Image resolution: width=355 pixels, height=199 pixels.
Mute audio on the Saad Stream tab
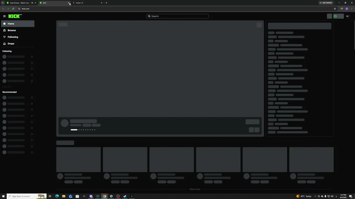(32, 3)
